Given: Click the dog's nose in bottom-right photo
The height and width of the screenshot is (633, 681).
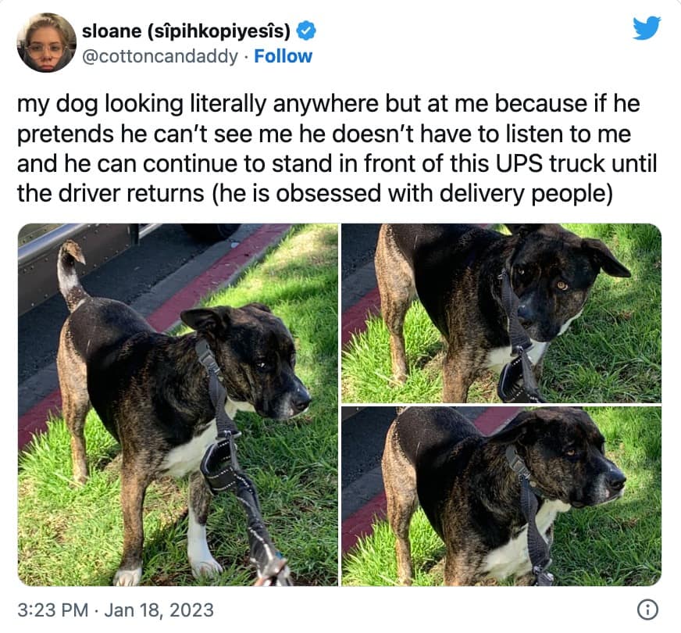Looking at the screenshot, I should 615,480.
